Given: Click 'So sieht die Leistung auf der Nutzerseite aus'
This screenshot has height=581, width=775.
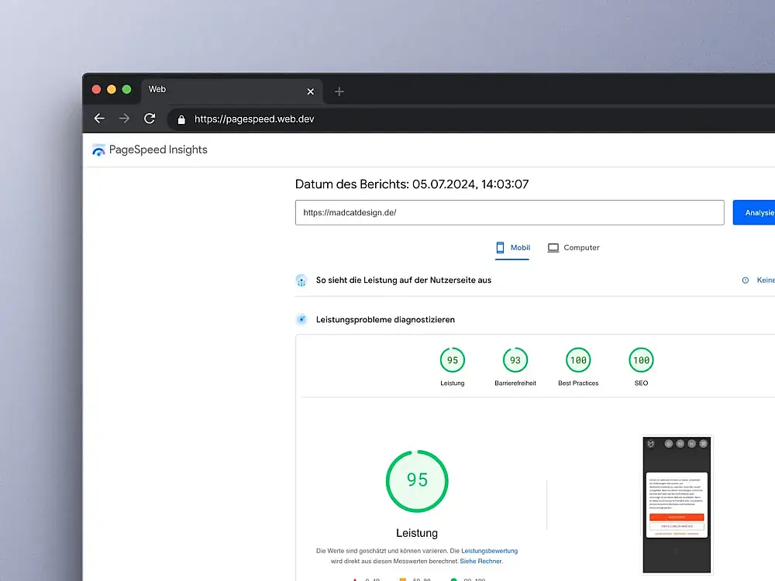Looking at the screenshot, I should [403, 280].
